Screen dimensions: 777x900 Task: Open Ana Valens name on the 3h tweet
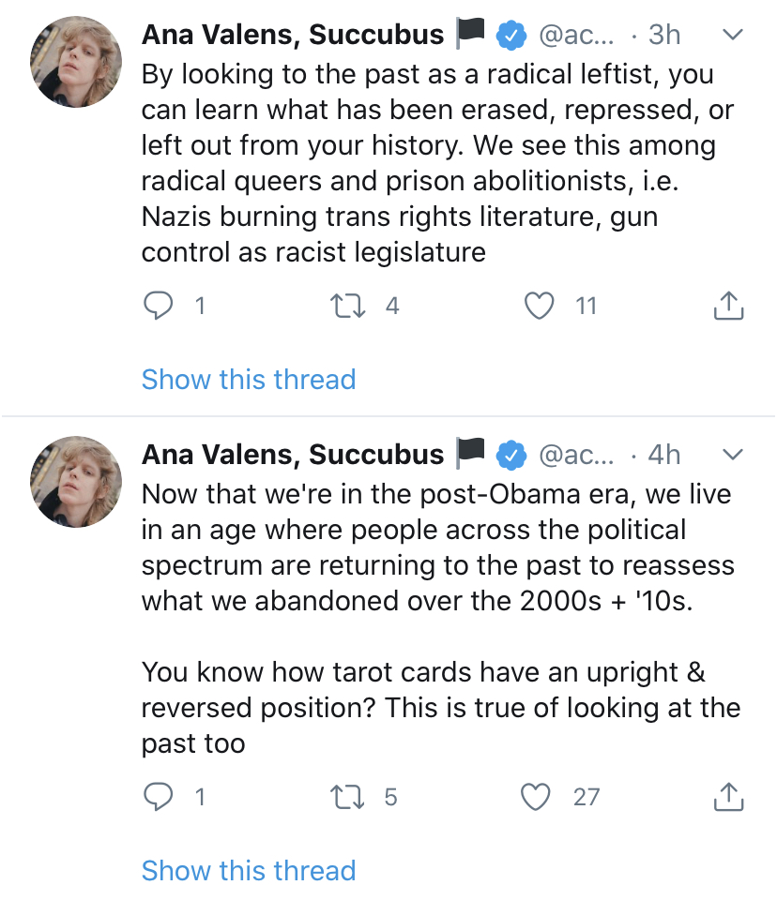[x=292, y=35]
